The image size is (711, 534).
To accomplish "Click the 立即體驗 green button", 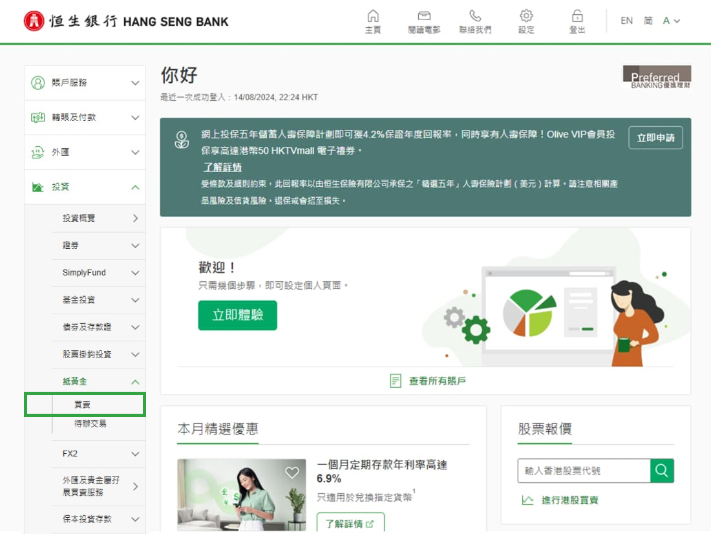I will tap(237, 315).
